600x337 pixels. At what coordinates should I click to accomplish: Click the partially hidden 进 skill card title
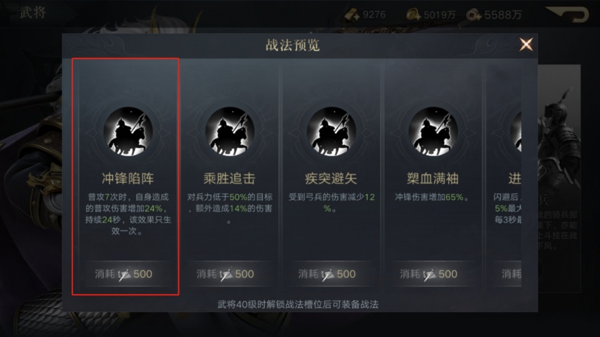click(514, 178)
